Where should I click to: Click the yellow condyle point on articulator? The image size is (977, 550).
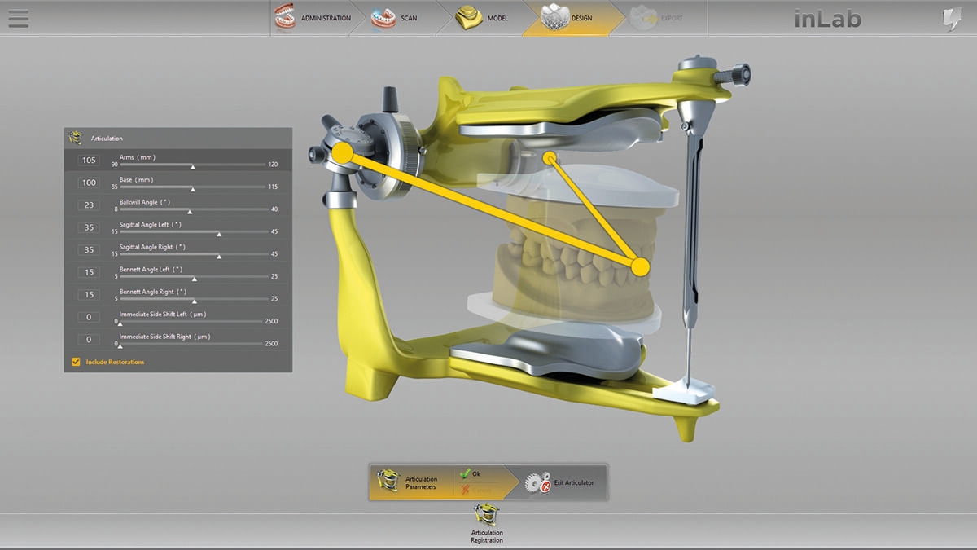pyautogui.click(x=343, y=152)
